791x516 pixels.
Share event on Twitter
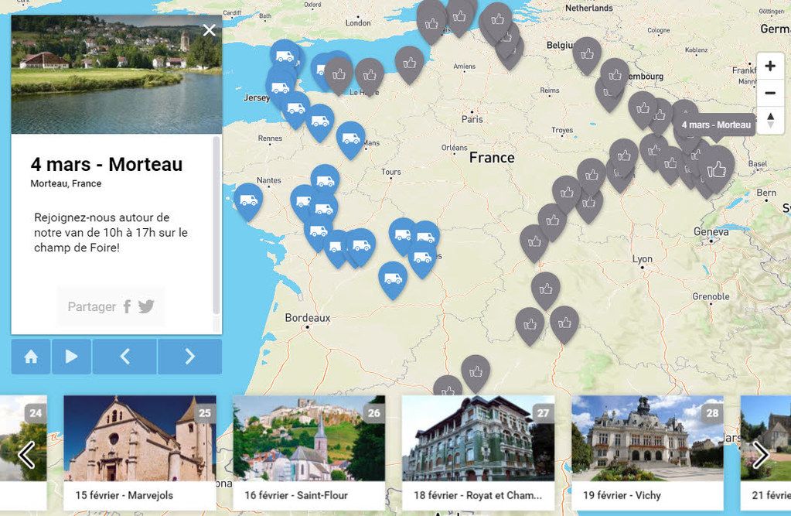(146, 306)
